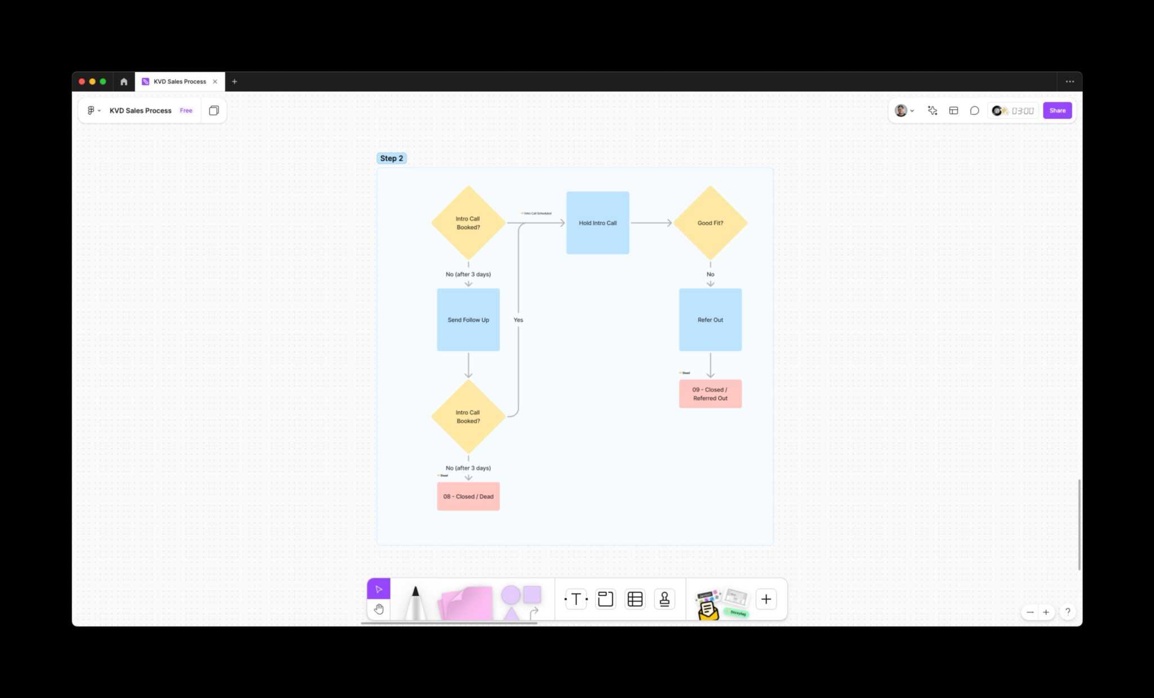Screen dimensions: 1154x698
Task: Click the KVD Sales Process file name
Action: (x=140, y=110)
